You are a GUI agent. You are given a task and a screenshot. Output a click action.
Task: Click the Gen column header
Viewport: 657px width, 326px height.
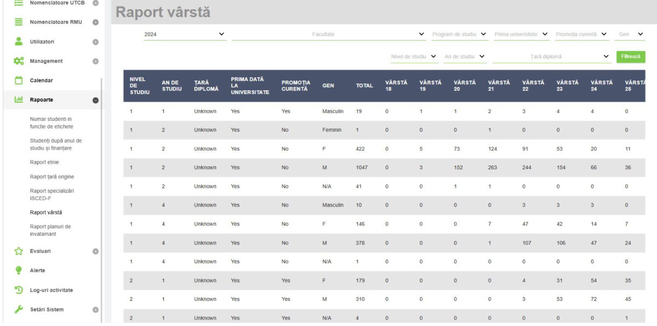[328, 86]
